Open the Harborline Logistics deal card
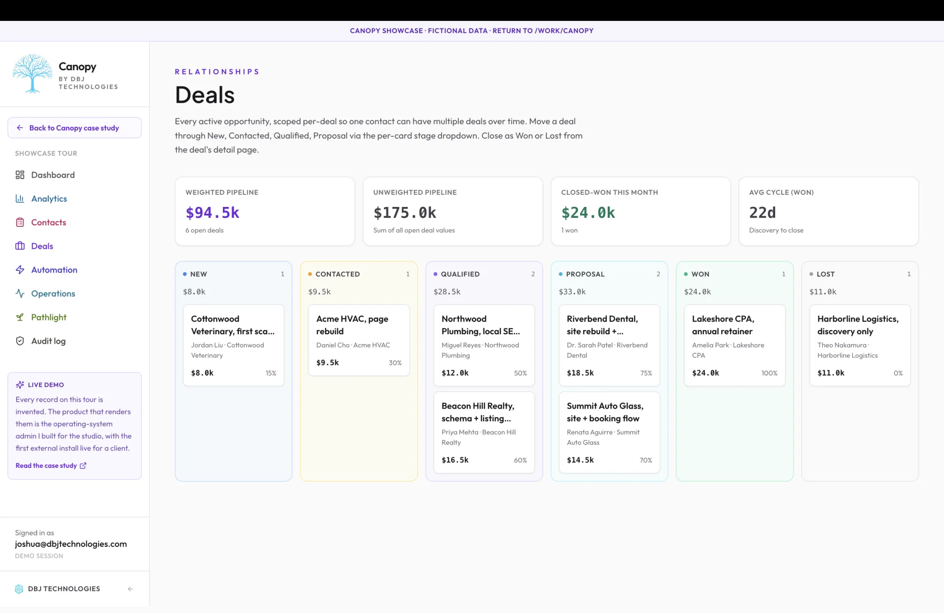Viewport: 944px width, 613px height. point(860,345)
